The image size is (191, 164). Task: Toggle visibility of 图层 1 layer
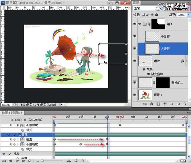point(135,94)
